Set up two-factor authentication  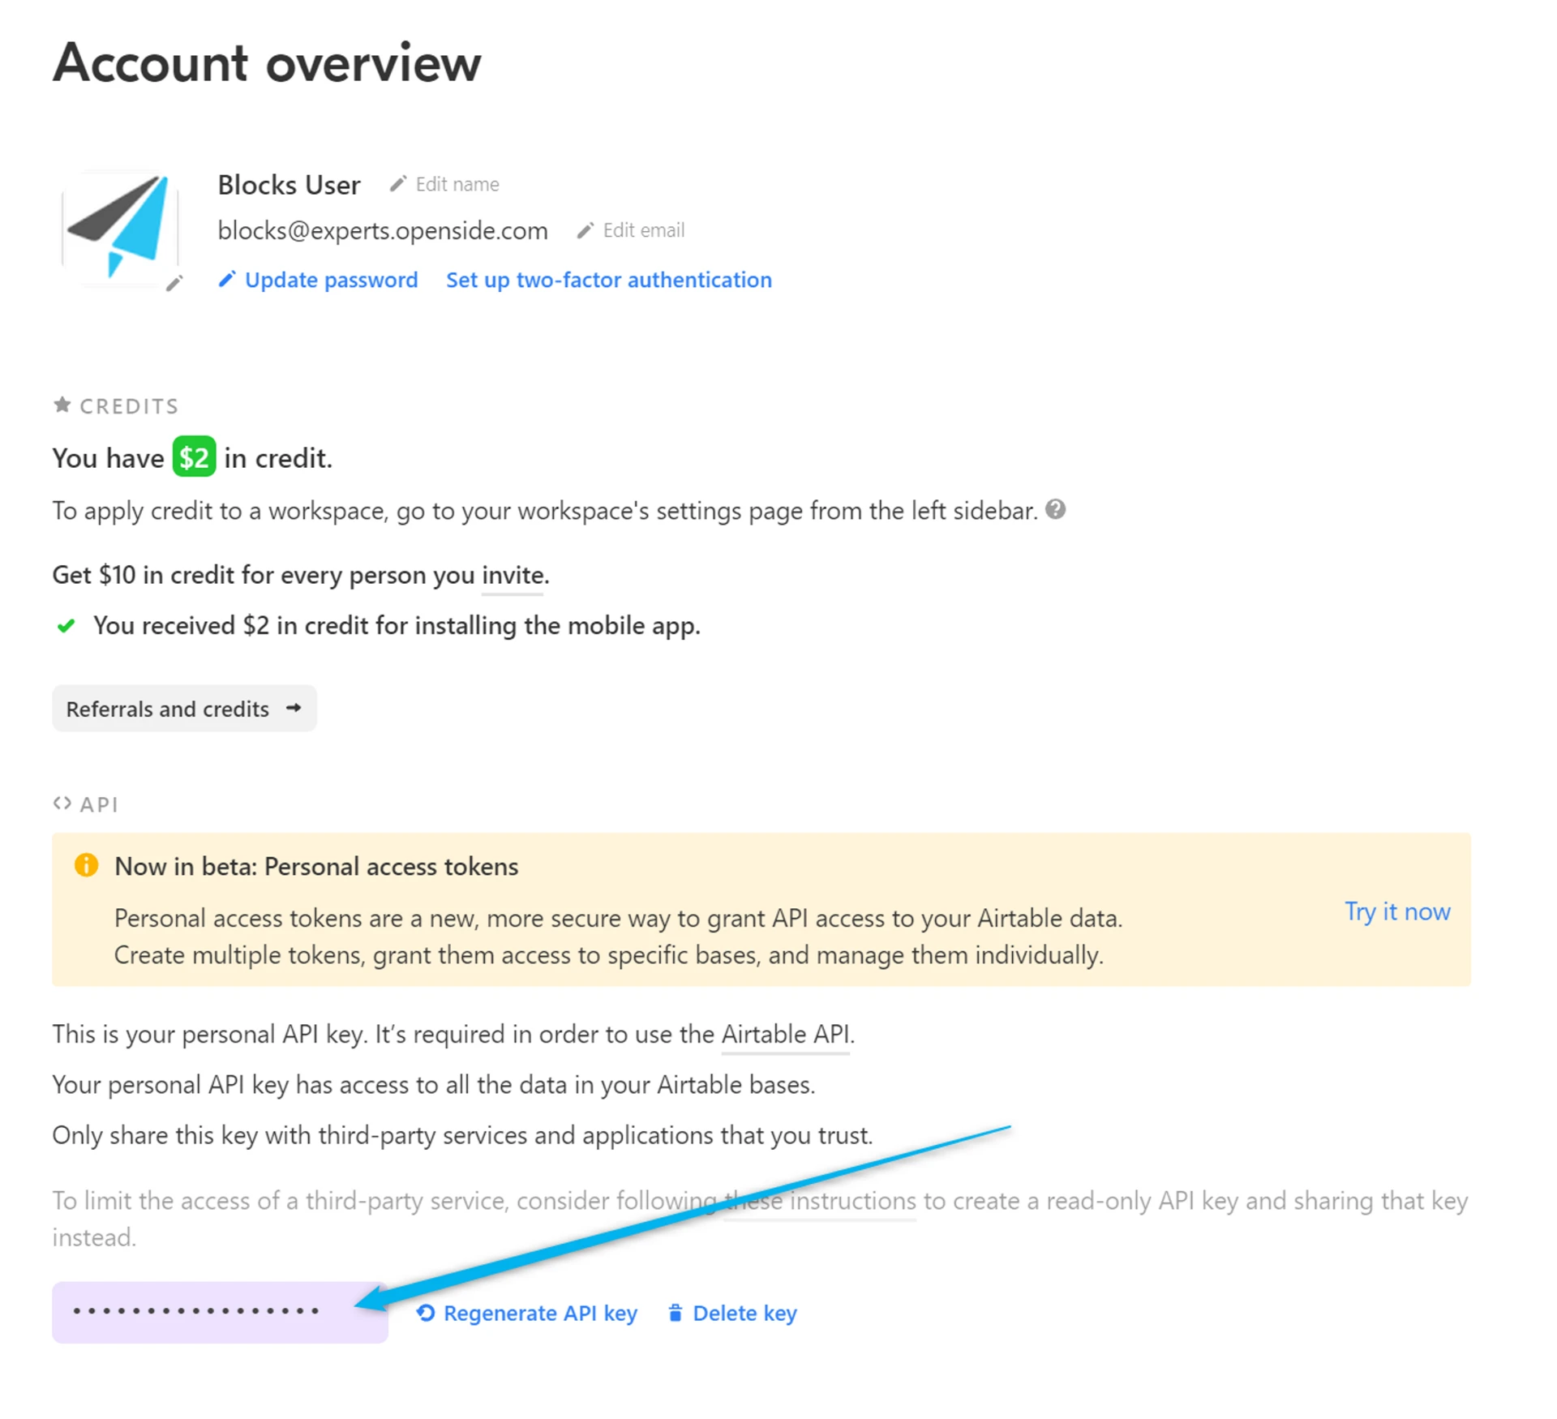[x=608, y=281]
